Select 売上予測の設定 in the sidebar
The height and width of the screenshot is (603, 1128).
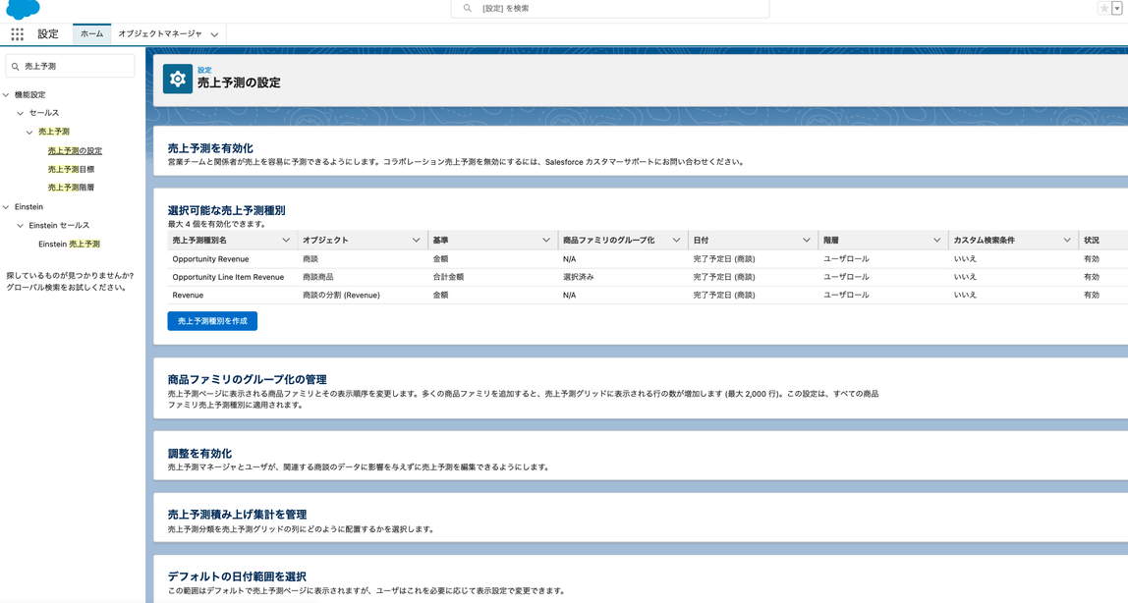point(75,151)
